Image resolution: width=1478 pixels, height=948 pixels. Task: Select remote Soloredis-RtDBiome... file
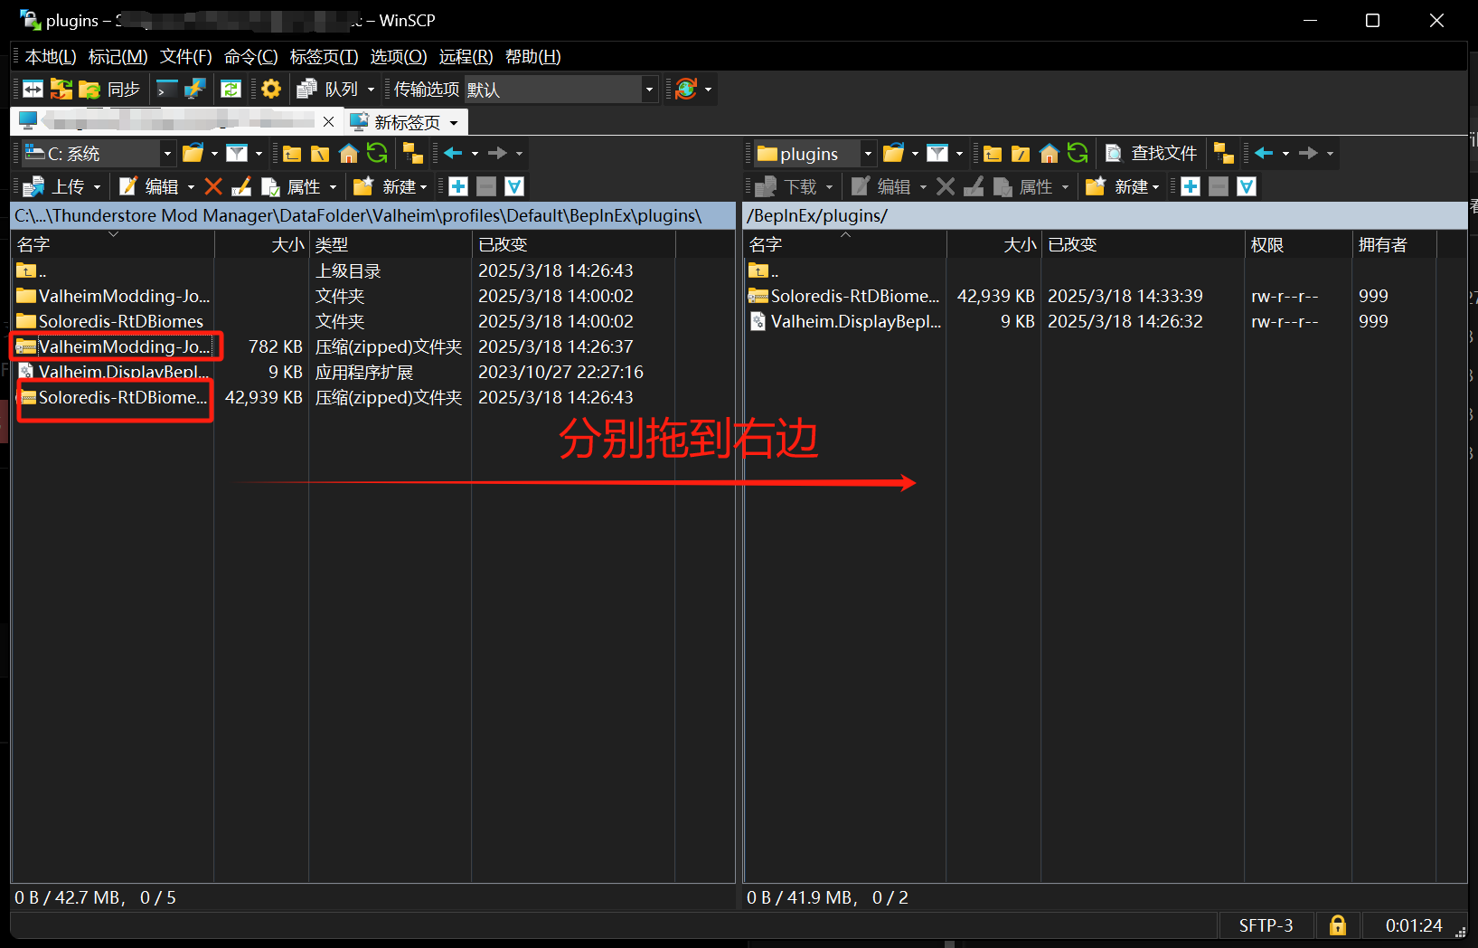(844, 296)
